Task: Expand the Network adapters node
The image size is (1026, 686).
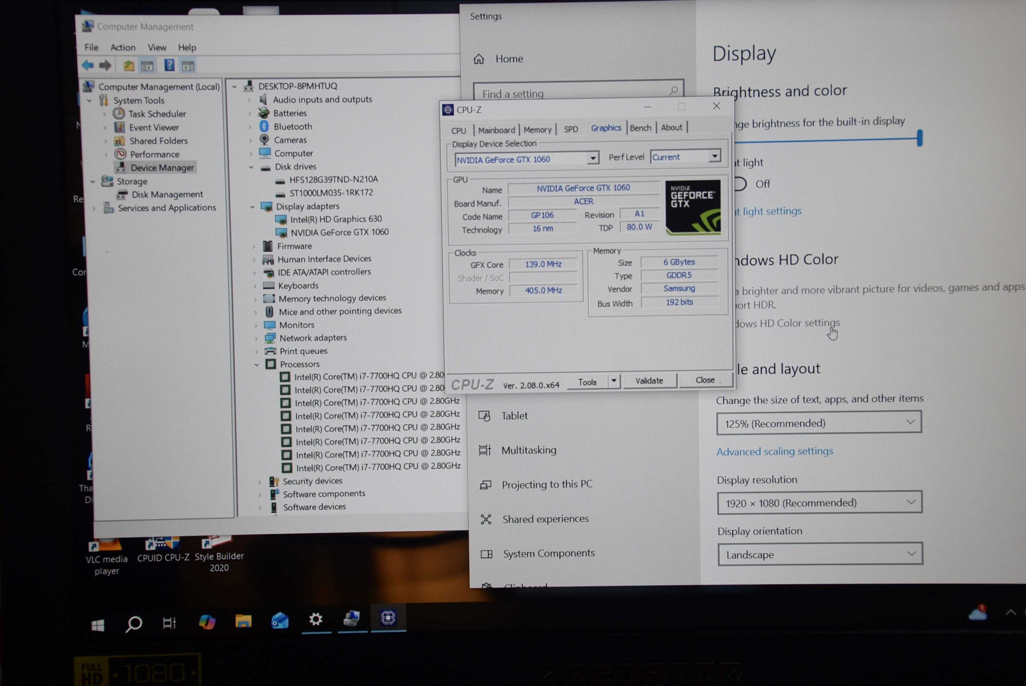Action: click(x=256, y=338)
